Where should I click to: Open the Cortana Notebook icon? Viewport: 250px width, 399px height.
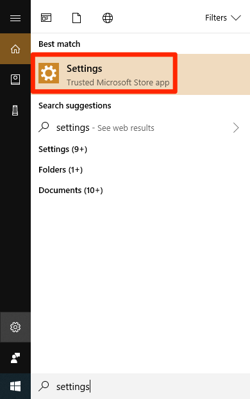point(15,80)
